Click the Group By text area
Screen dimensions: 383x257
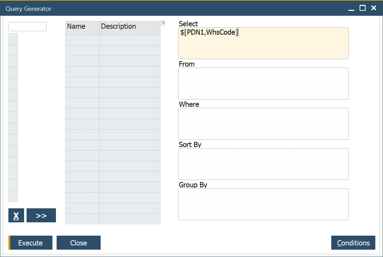263,204
